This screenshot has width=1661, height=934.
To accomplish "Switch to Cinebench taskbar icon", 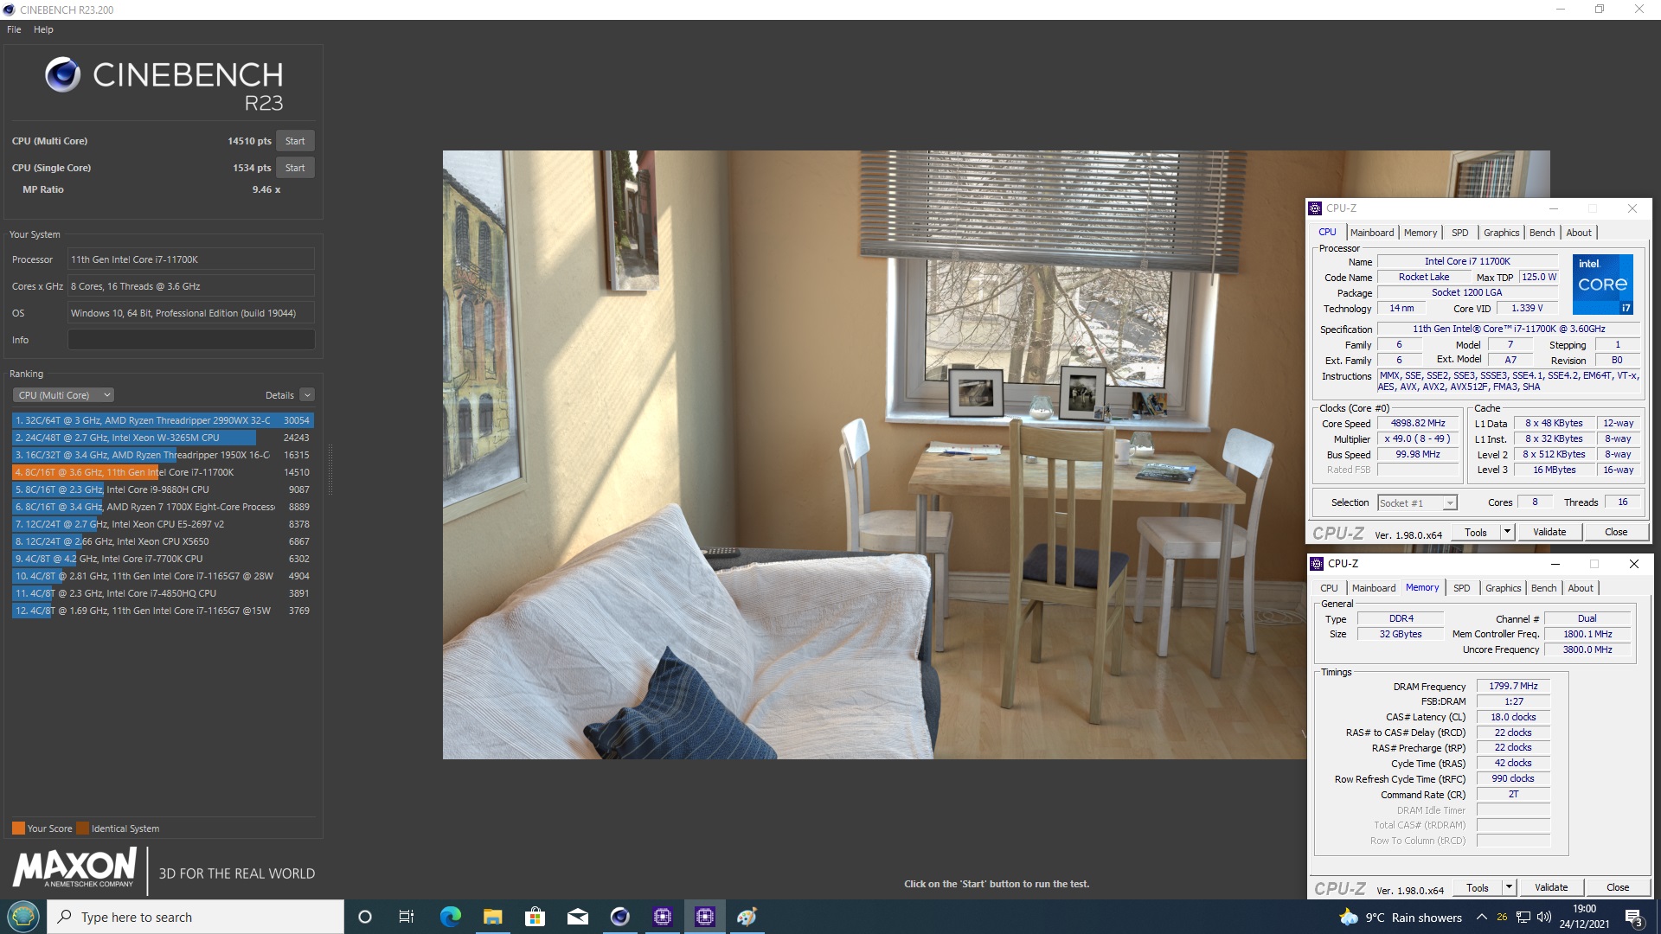I will [x=619, y=917].
